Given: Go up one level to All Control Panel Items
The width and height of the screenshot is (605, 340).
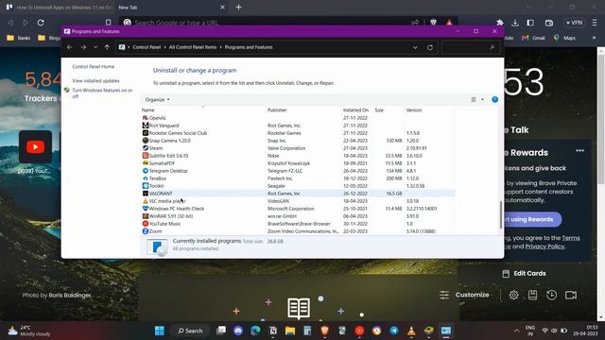Looking at the screenshot, I should pyautogui.click(x=107, y=47).
